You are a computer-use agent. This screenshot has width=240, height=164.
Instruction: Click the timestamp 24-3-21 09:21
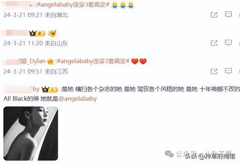click(23, 15)
